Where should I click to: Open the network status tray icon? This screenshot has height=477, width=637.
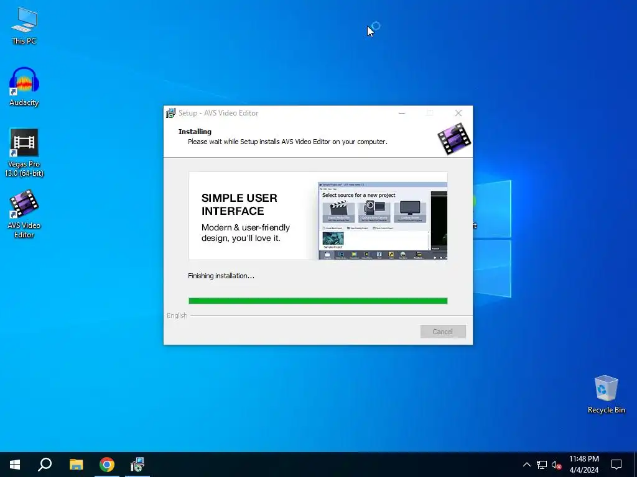542,465
